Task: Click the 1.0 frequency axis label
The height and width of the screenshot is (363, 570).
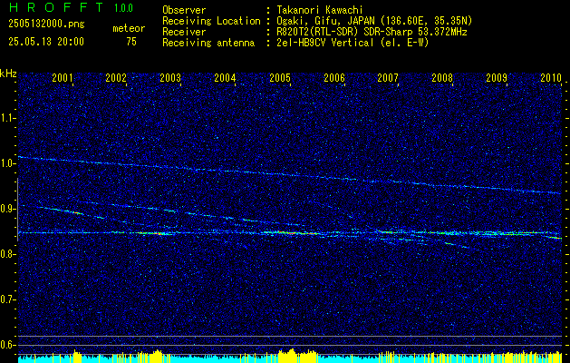Action: pyautogui.click(x=7, y=163)
